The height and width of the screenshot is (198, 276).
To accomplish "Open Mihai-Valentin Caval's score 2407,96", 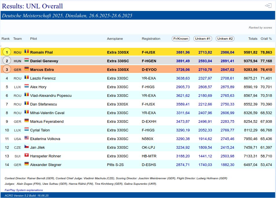I will [205, 113].
